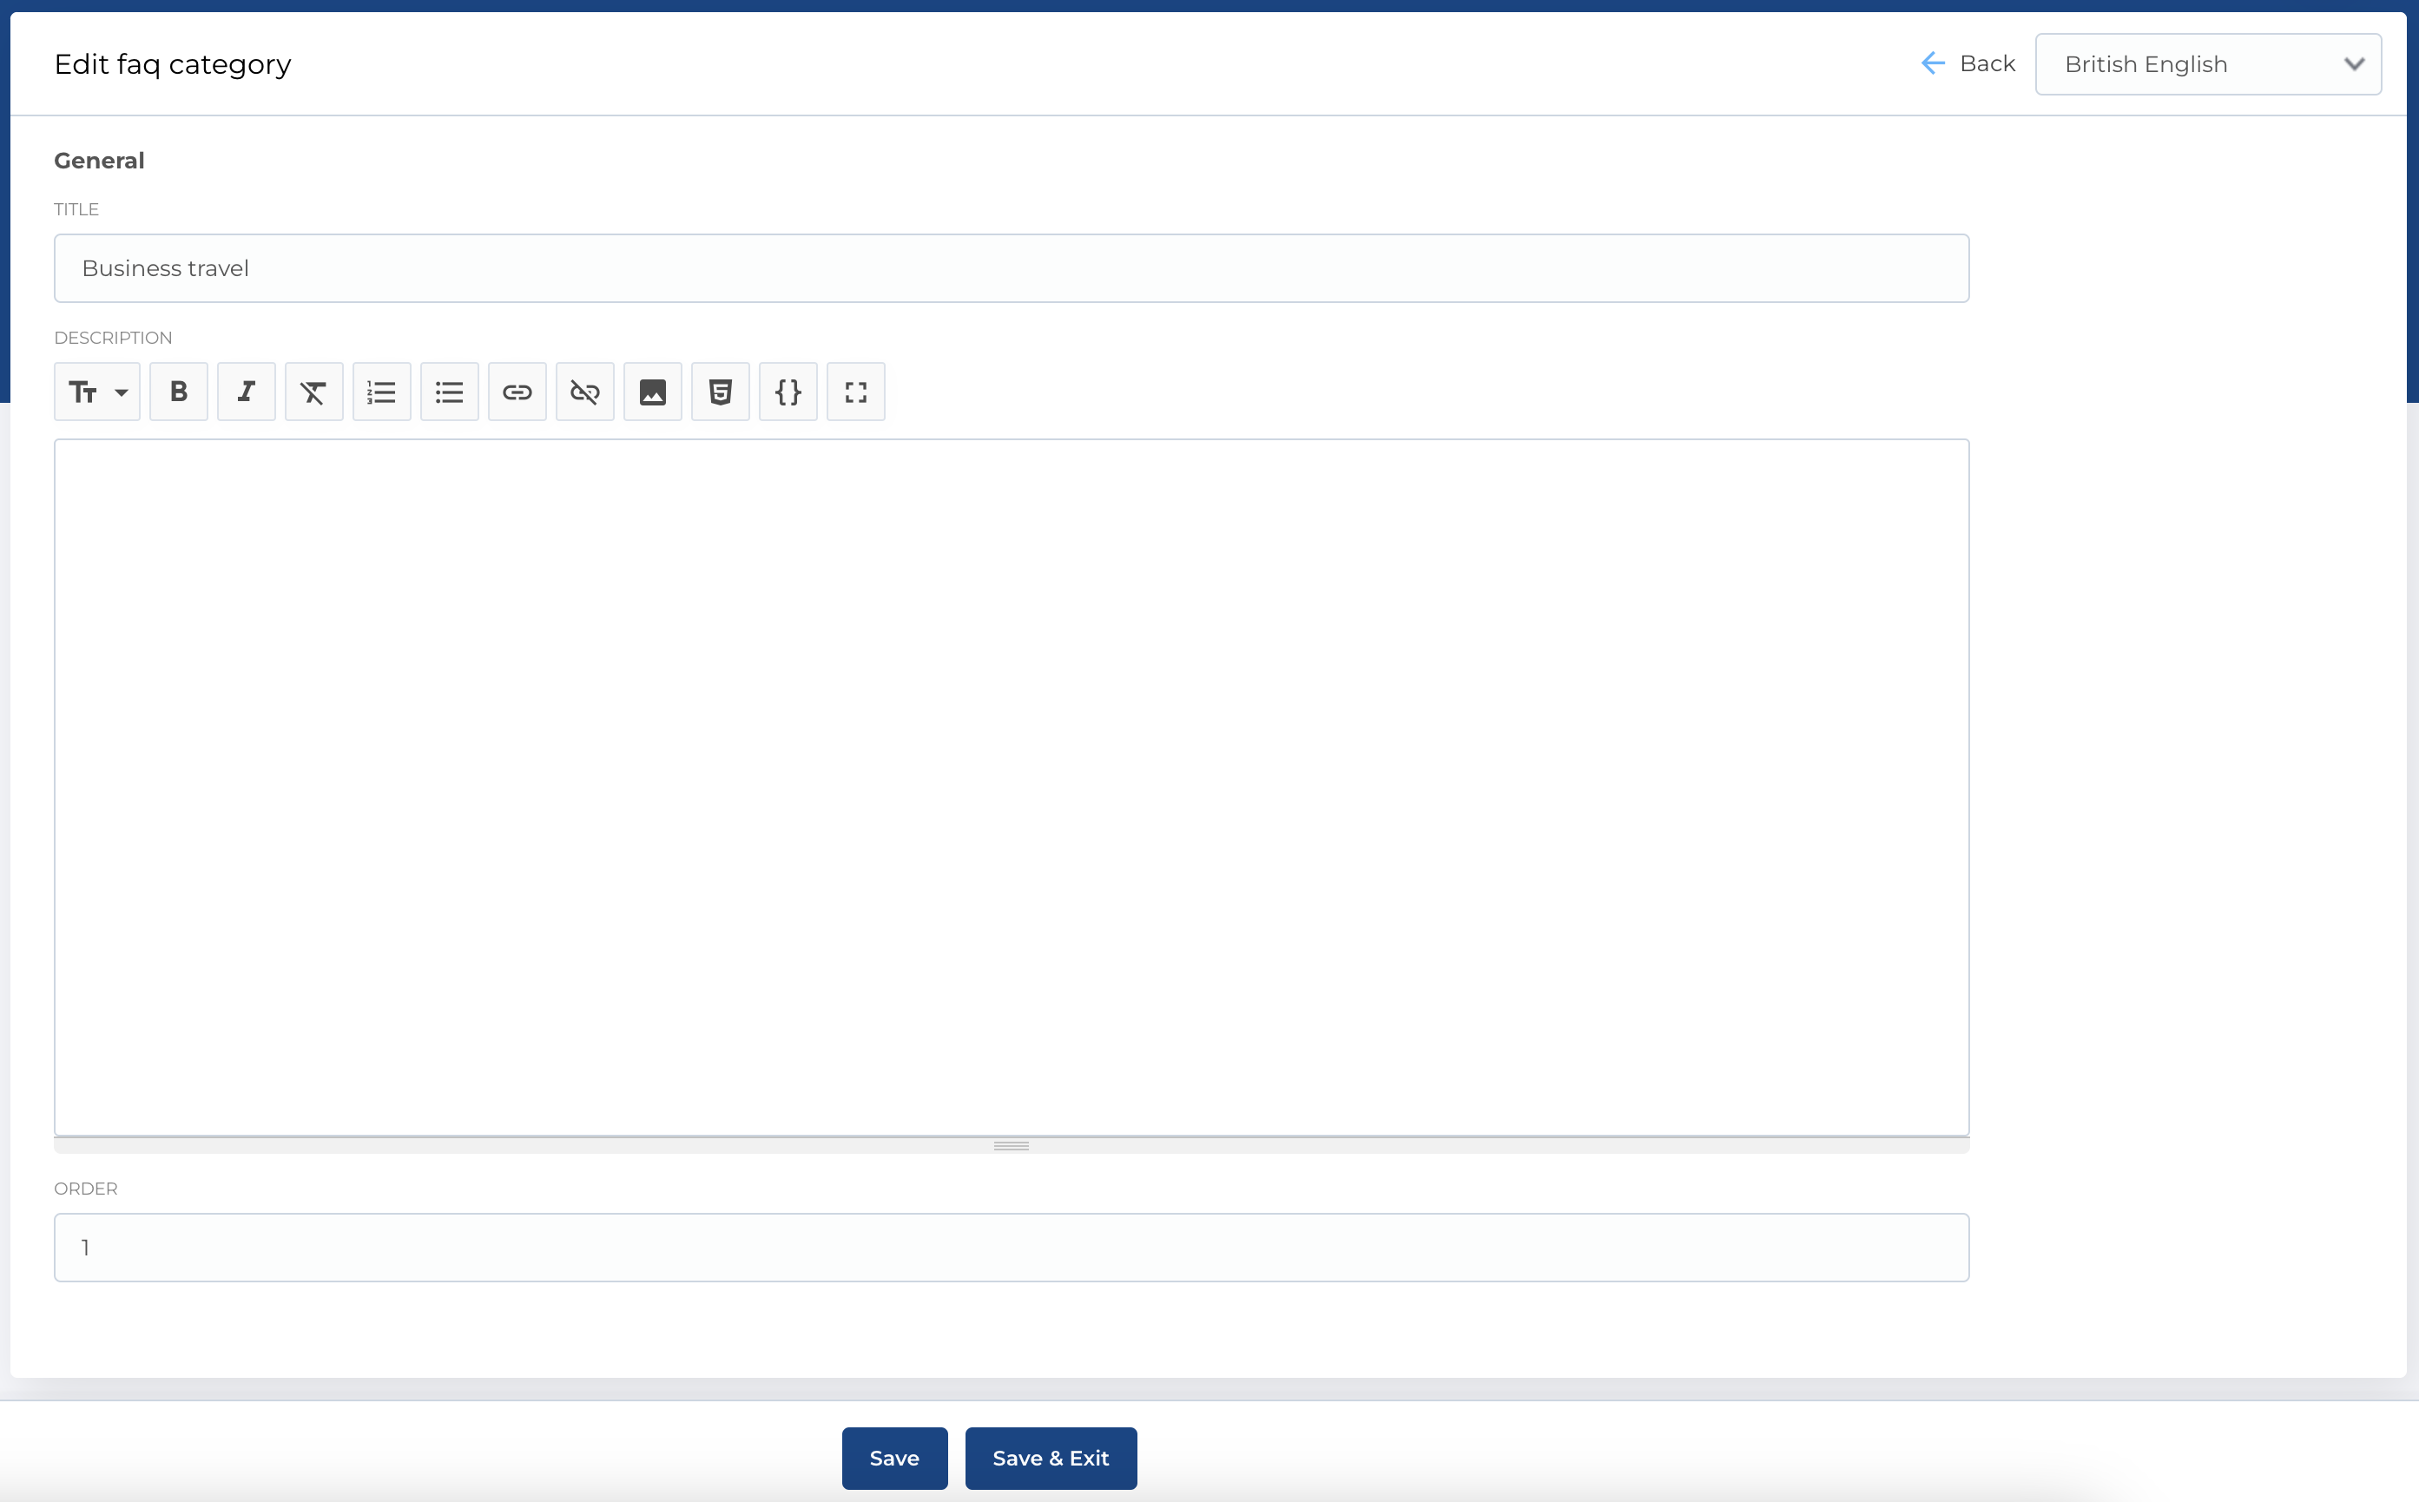Click the language selector chevron arrow
The image size is (2419, 1502).
point(2353,64)
